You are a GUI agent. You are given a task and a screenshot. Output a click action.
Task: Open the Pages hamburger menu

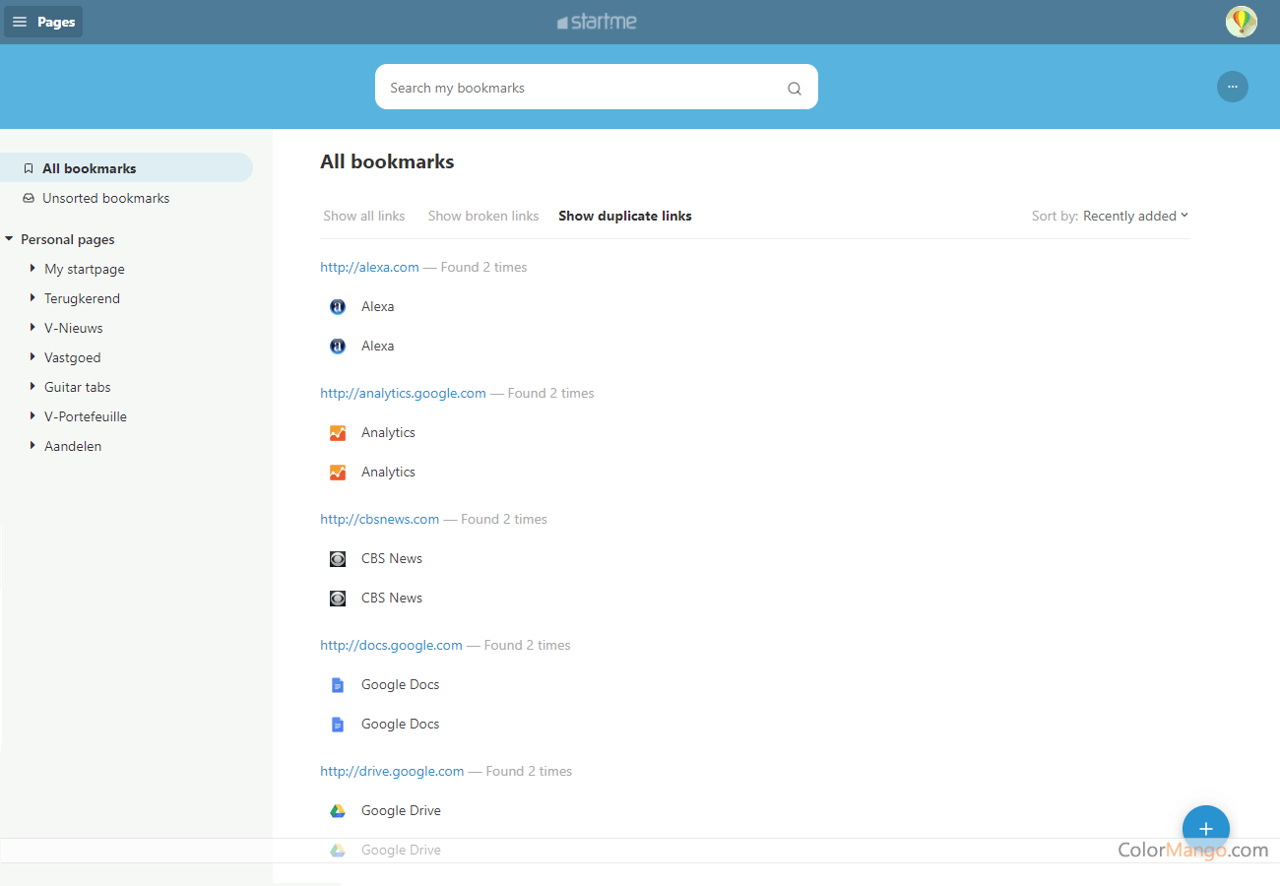click(x=43, y=22)
